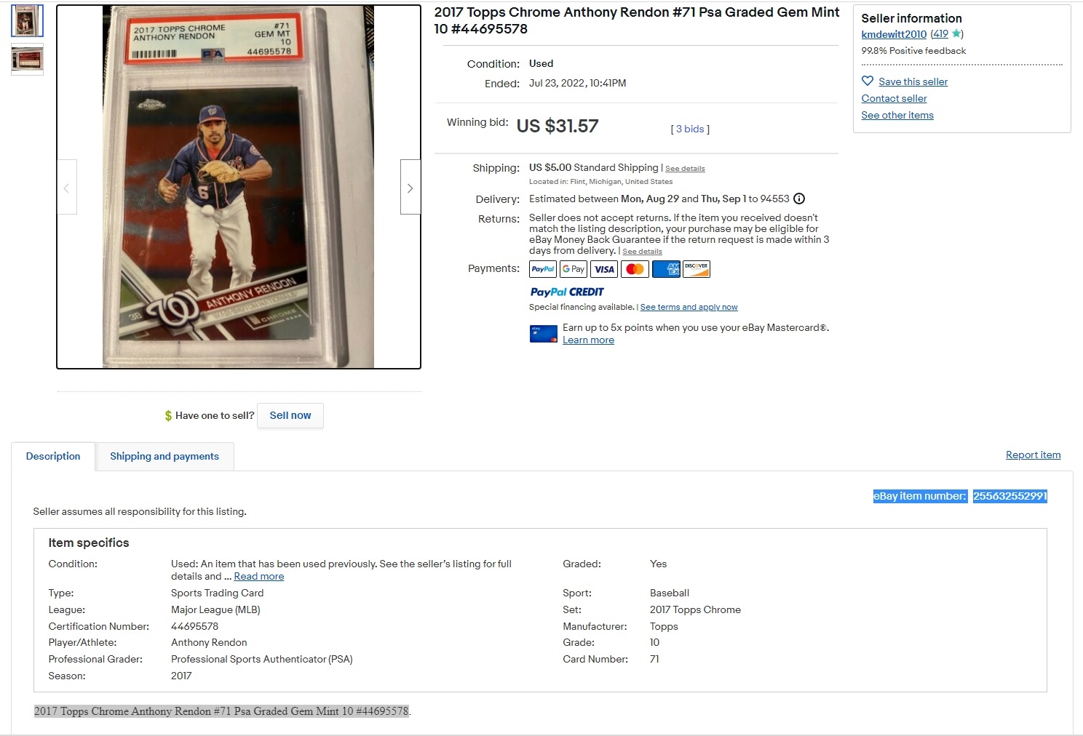This screenshot has height=736, width=1083.
Task: Click the American Express card icon
Action: (666, 269)
